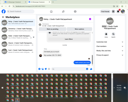The width and height of the screenshot is (128, 102).
Task: Expand Customize chat section
Action: 110,42
